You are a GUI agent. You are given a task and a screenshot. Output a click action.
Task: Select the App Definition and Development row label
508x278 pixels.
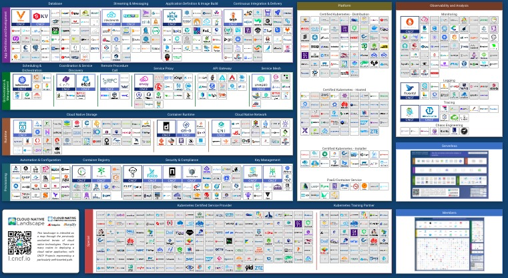click(x=6, y=35)
